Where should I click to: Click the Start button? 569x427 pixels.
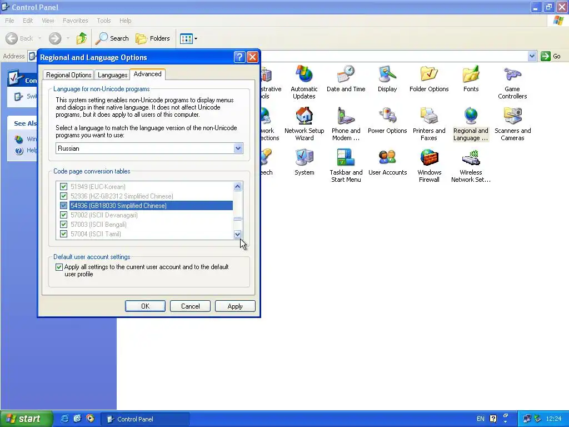26,419
